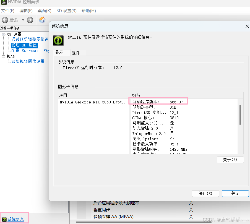
Task: Click the system information icon at bottom left
Action: (4, 219)
